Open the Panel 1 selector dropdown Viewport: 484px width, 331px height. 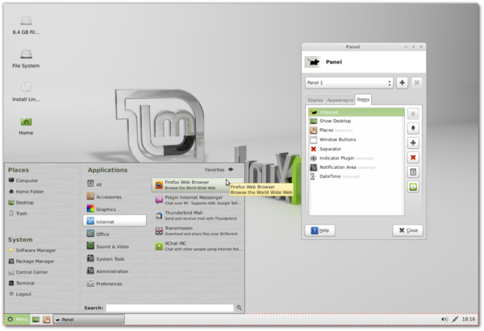(349, 83)
